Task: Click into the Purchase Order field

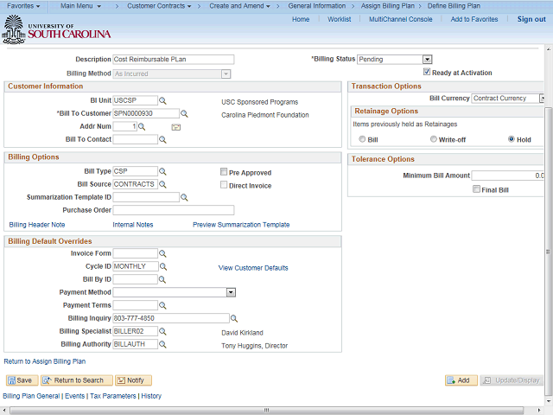Action: 174,210
